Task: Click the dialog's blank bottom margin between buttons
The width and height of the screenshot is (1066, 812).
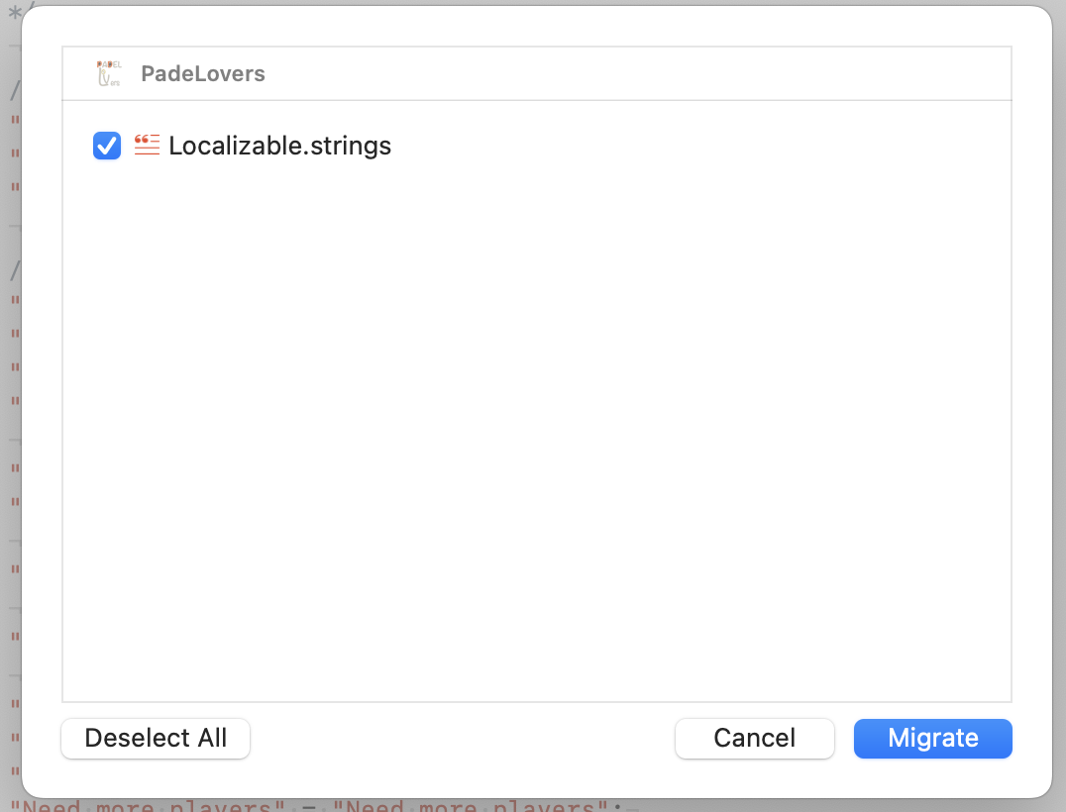Action: point(463,738)
